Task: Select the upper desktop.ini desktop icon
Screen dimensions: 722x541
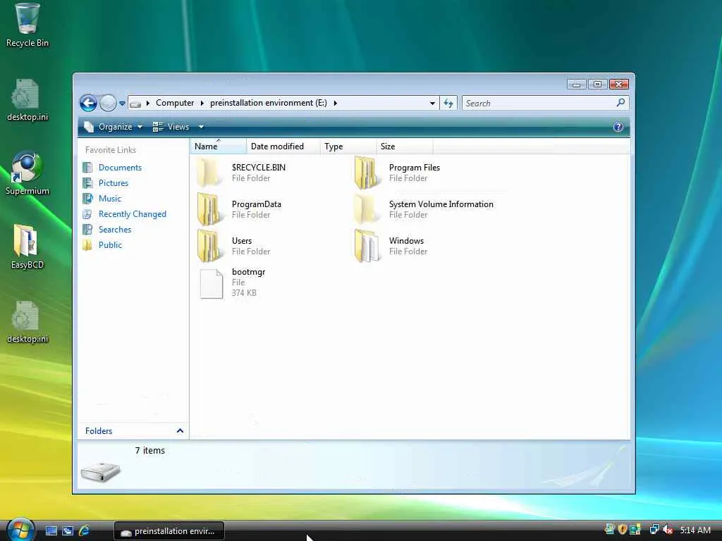Action: (27, 100)
